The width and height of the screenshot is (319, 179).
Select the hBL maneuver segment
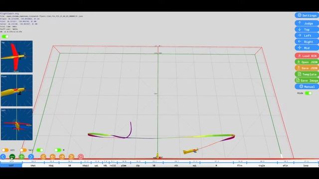point(105,166)
